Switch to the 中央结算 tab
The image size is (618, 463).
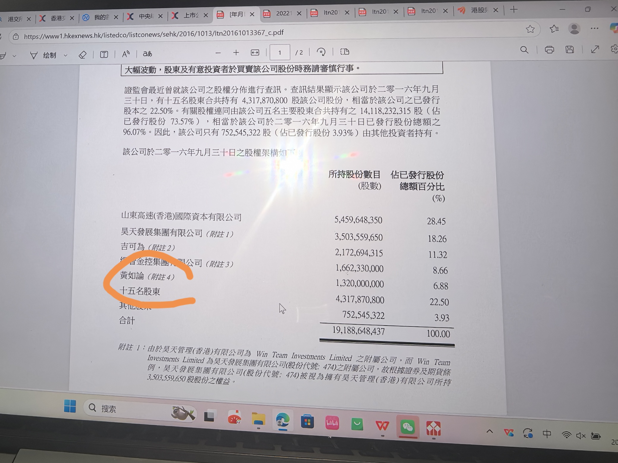[x=146, y=17]
